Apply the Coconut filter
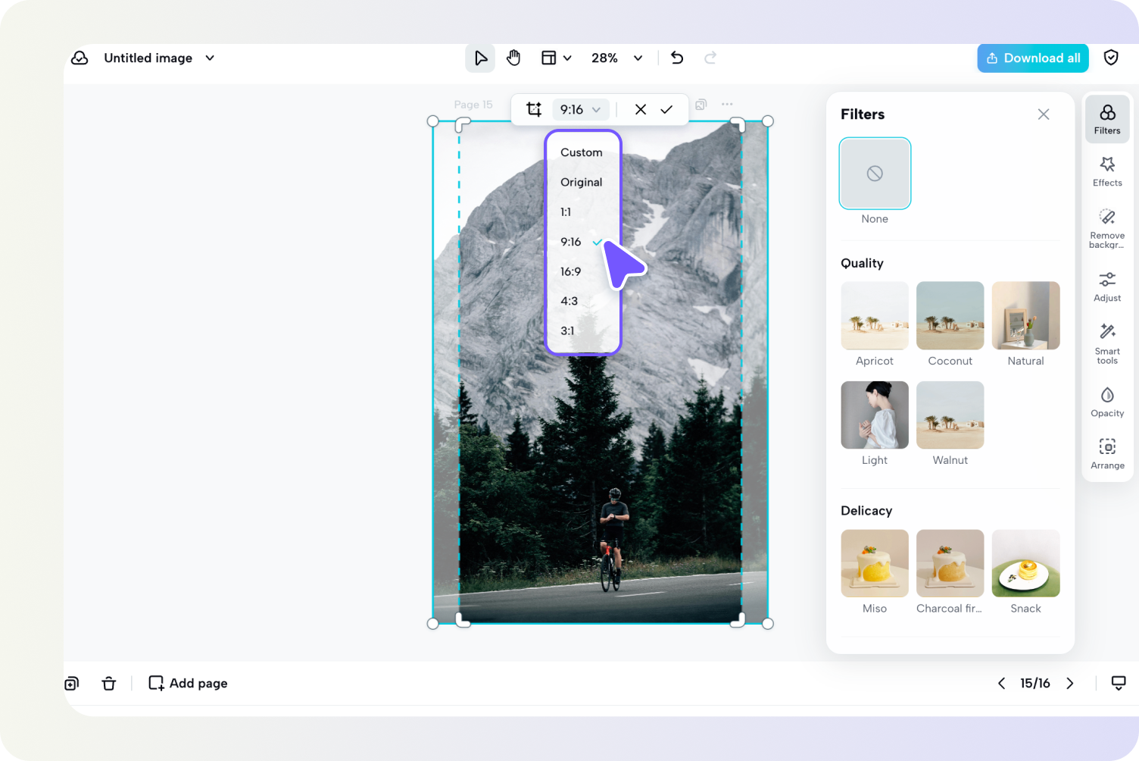This screenshot has height=761, width=1139. [950, 315]
